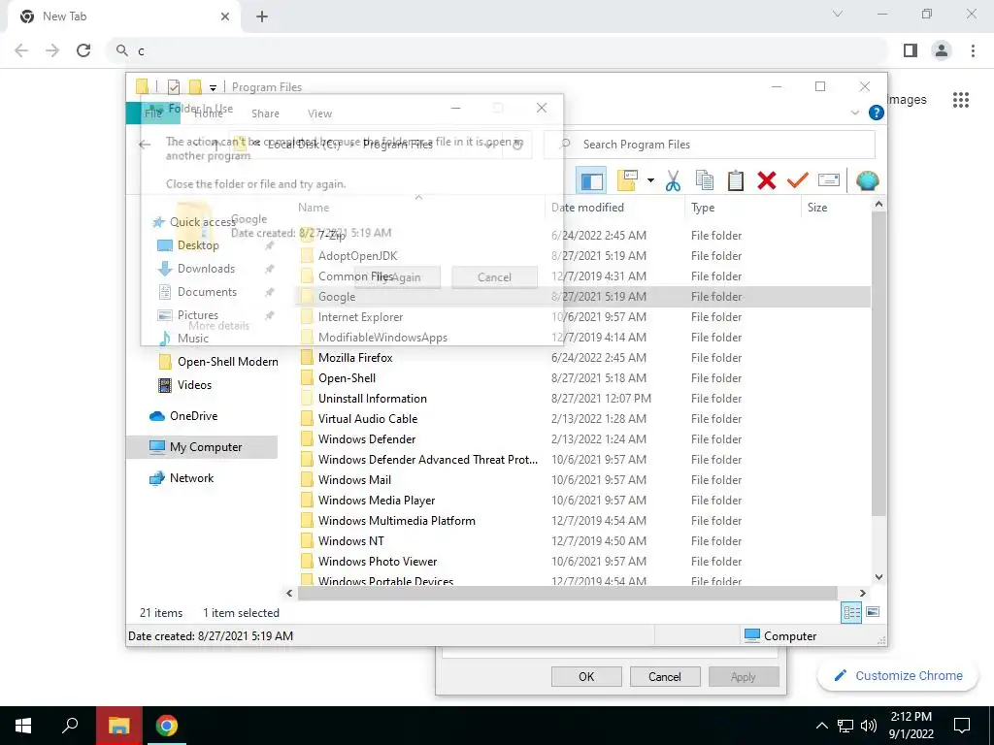
Task: Click the Paste clipboard icon in Explorer toolbar
Action: coord(736,180)
